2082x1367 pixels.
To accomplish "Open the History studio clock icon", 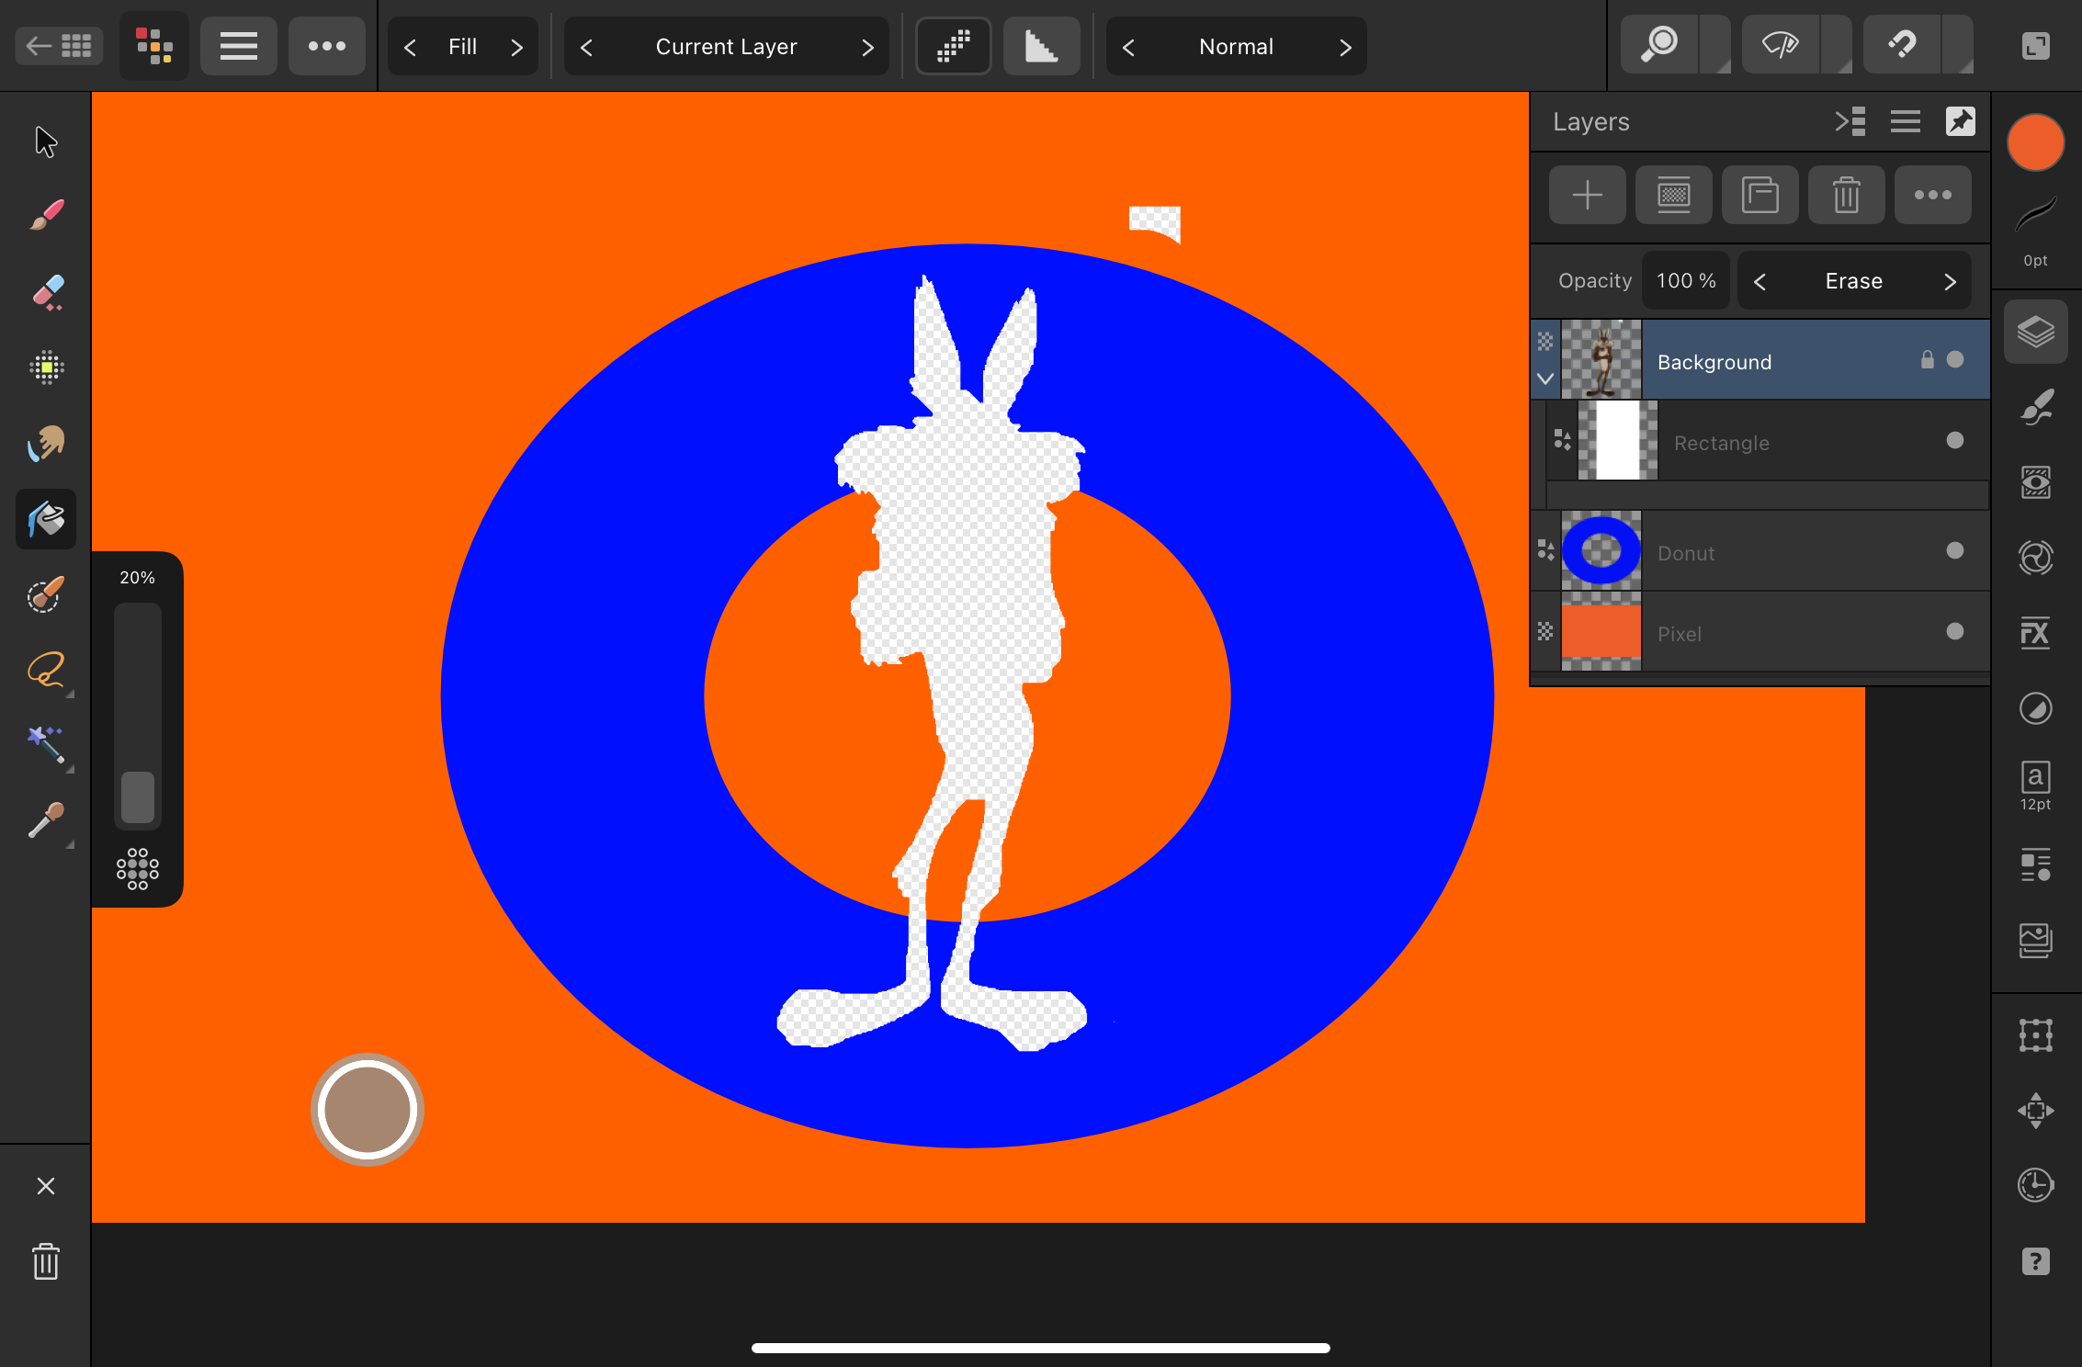I will coord(2036,1186).
